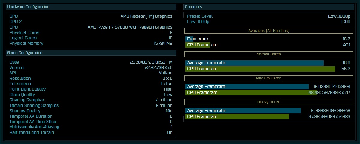
Task: Click the Heavy Batch CPU Framerate bar
Action: tap(237, 117)
